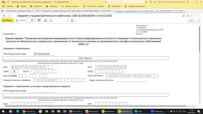Click the vertical scrollbar of the document
203x114 pixels.
[200, 39]
